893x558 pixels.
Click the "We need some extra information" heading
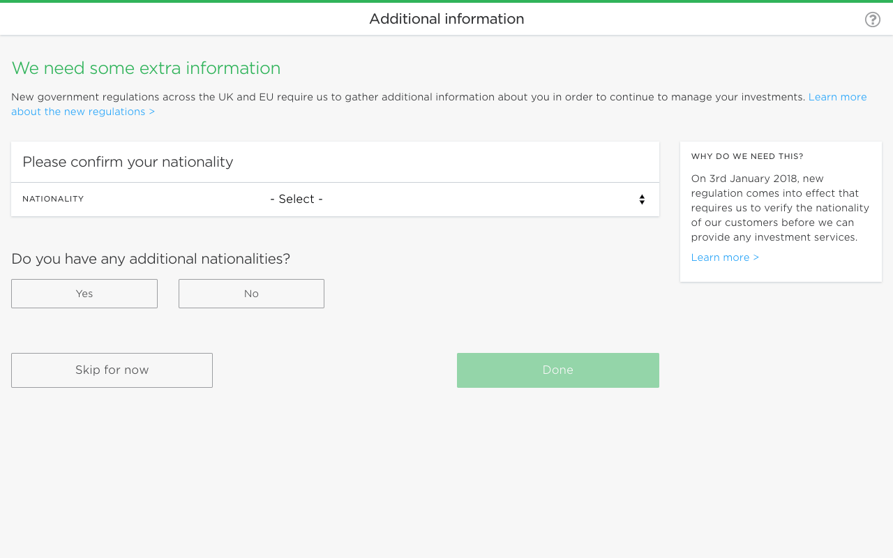pos(146,68)
